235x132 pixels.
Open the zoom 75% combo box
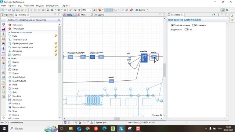point(87,10)
